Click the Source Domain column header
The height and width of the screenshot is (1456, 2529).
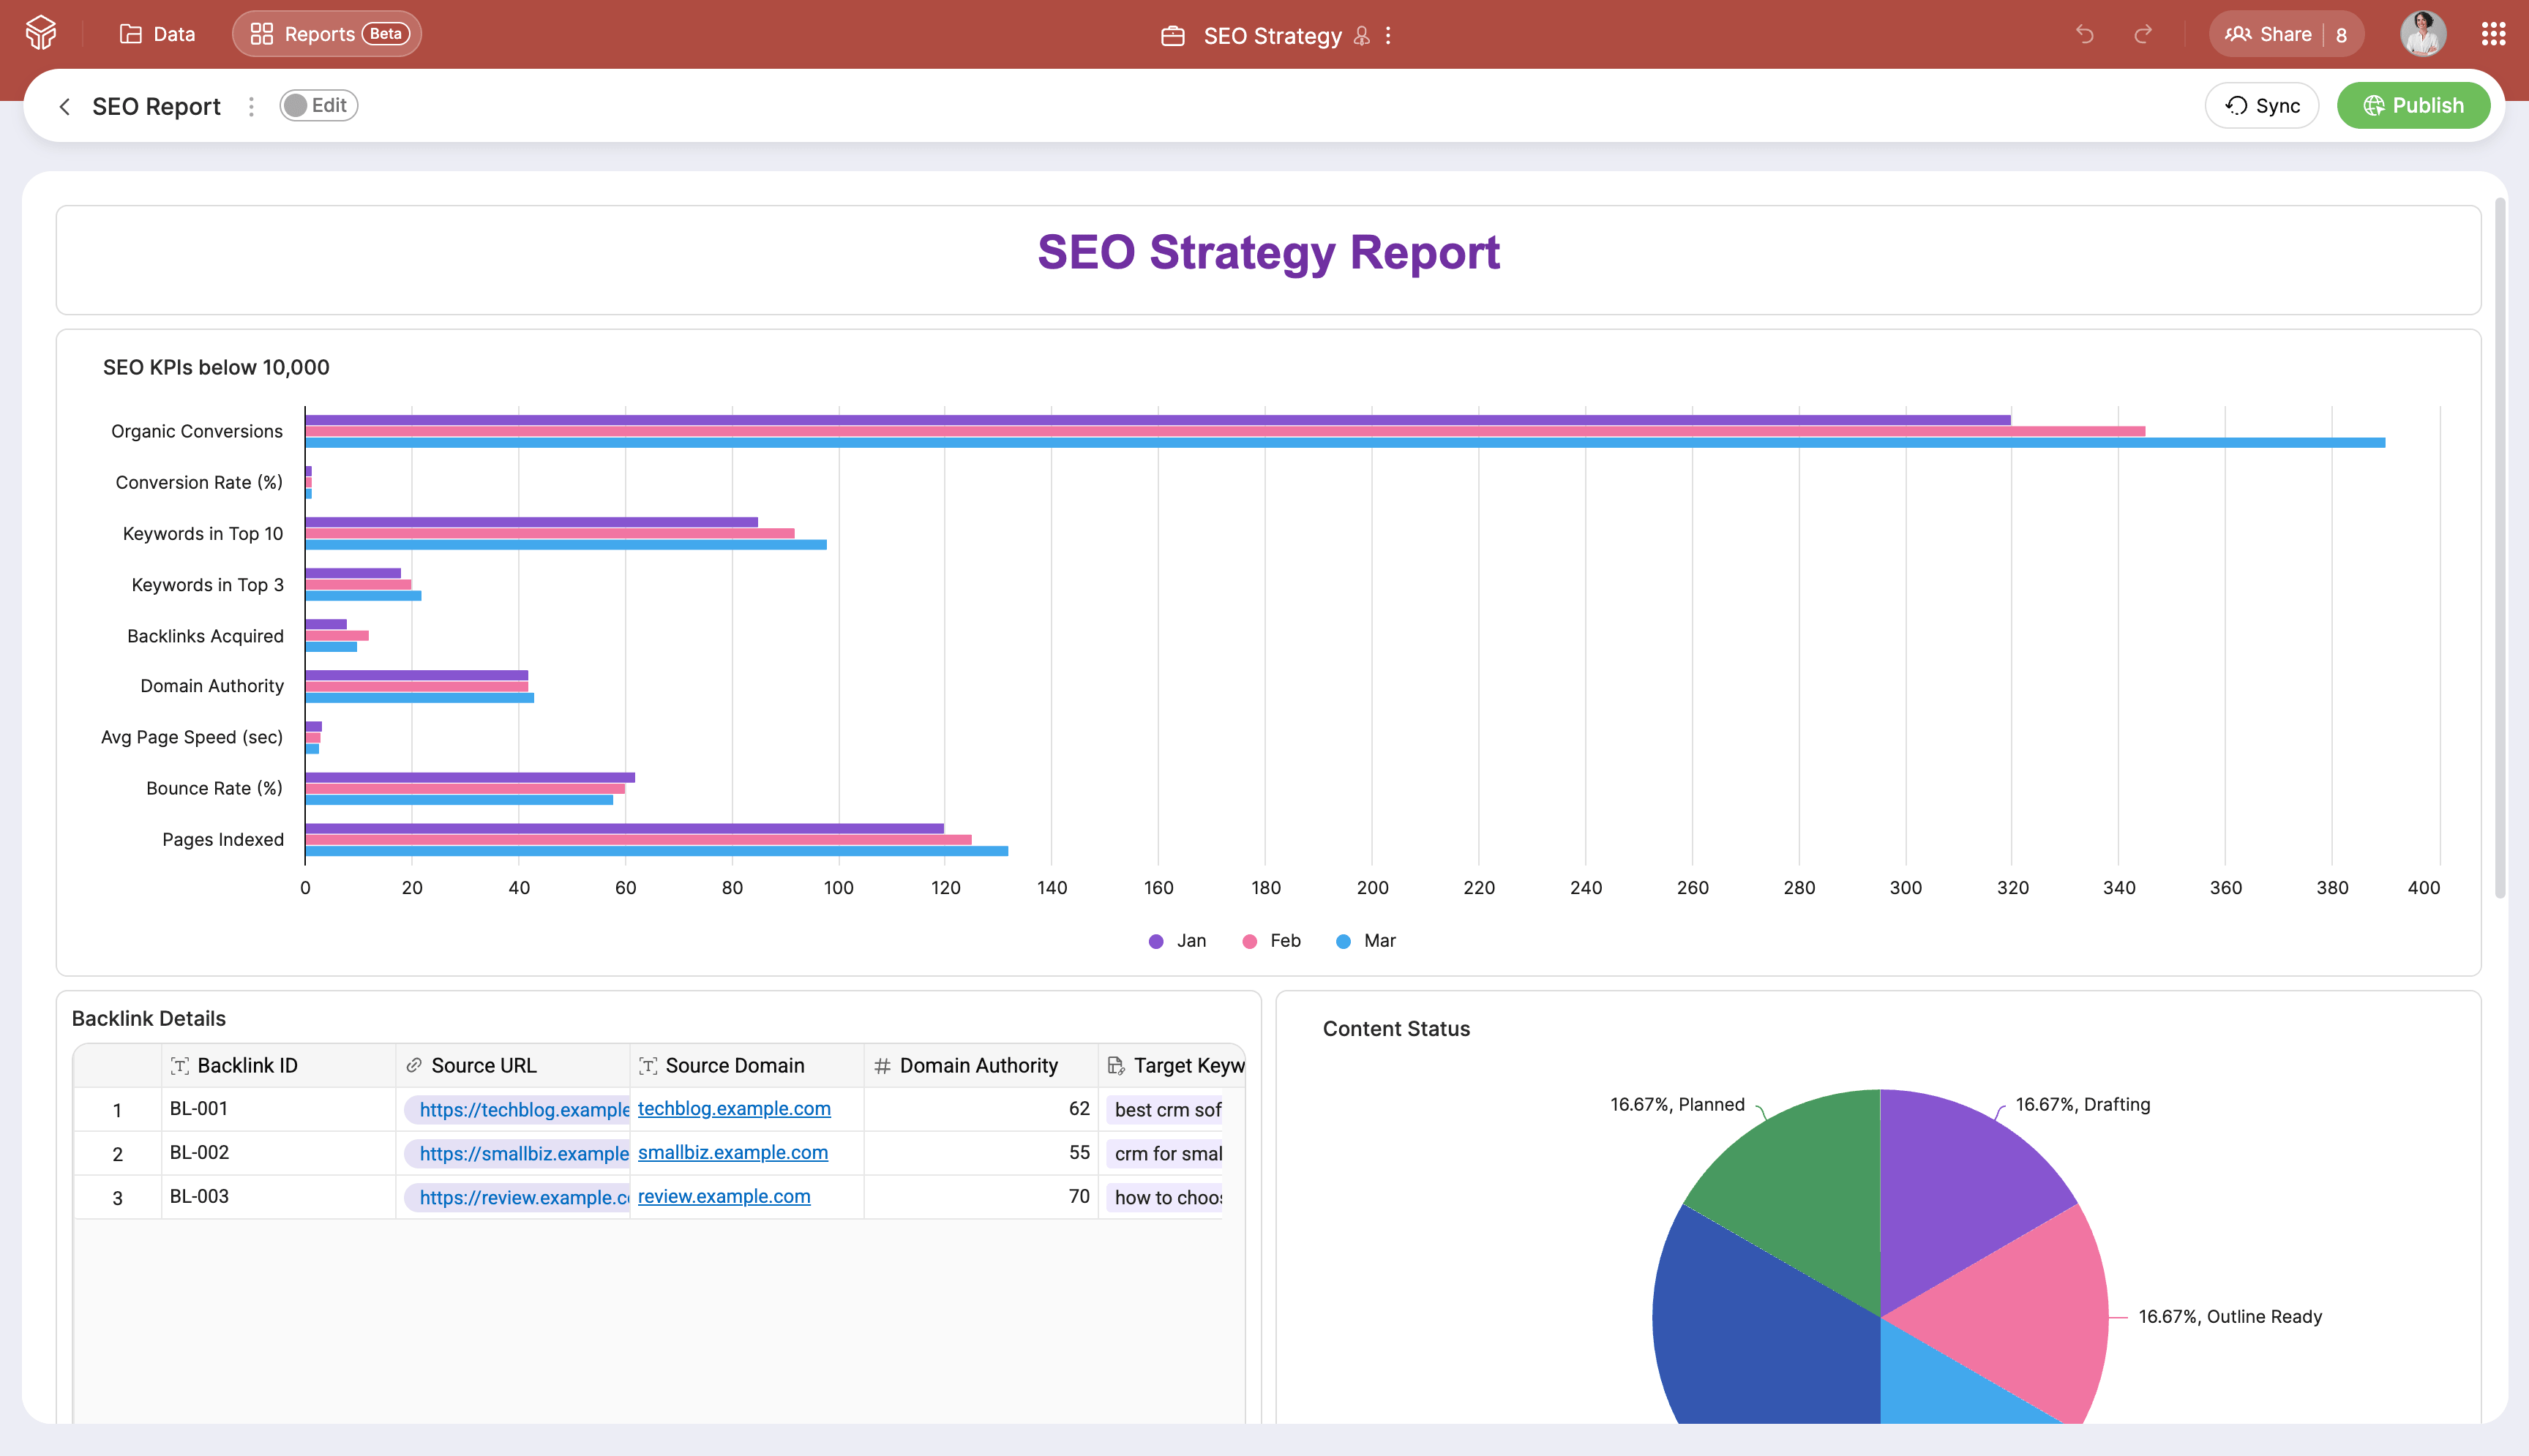point(746,1066)
